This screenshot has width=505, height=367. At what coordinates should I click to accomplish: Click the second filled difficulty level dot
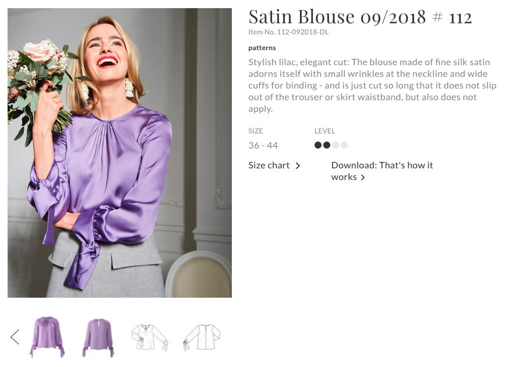(327, 145)
